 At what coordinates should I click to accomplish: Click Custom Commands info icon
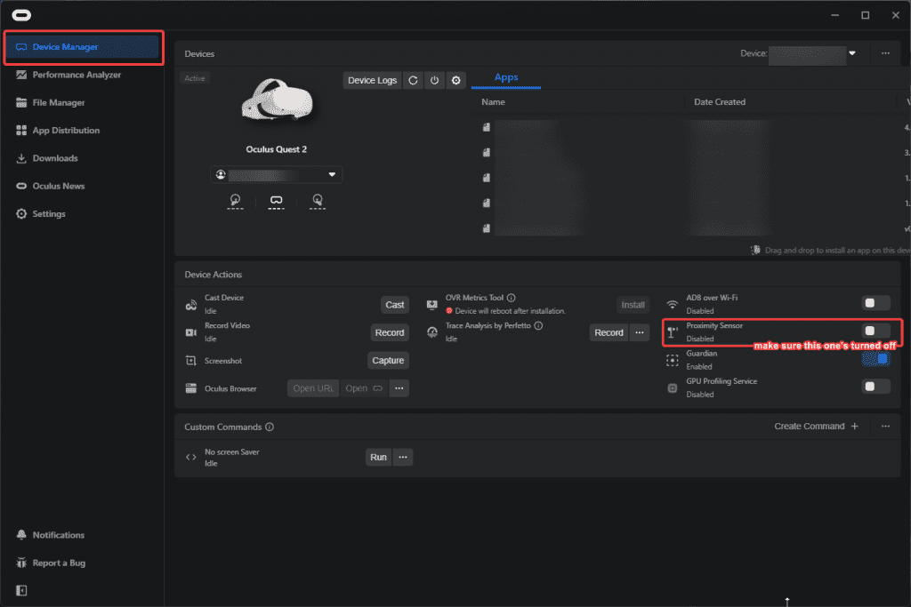click(x=270, y=427)
